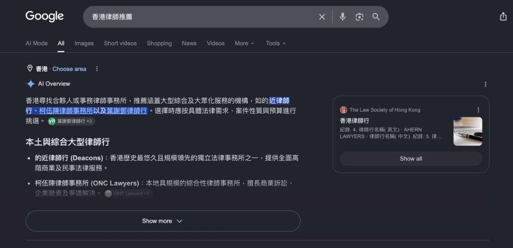Click The Law Society of Hong Kong source name
This screenshot has width=513, height=248.
[x=385, y=110]
